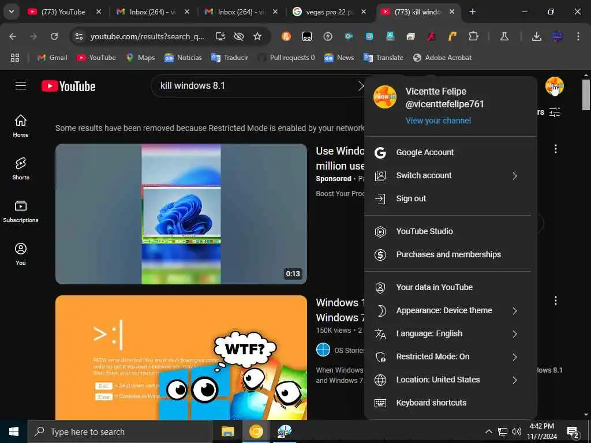591x443 pixels.
Task: Go back with Chrome's back arrow
Action: tap(13, 36)
